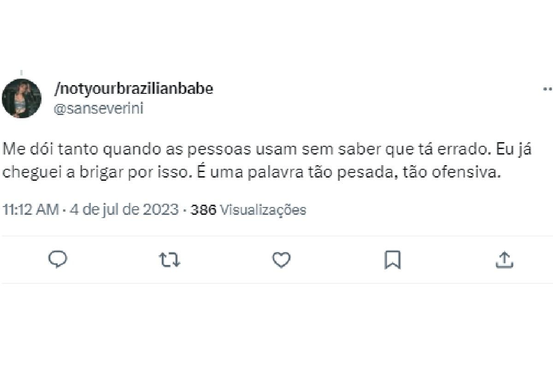Open the @sanseverini handle link
This screenshot has width=553, height=368.
tap(99, 109)
